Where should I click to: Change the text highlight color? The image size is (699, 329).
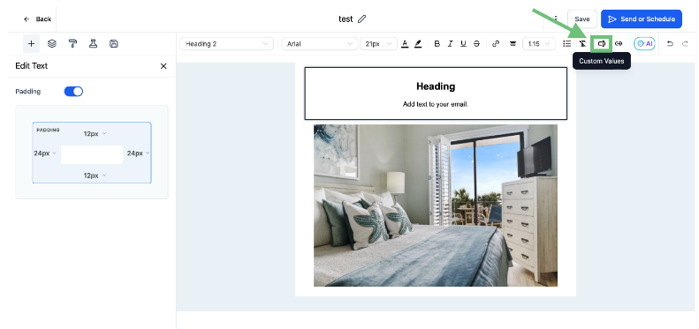[418, 43]
